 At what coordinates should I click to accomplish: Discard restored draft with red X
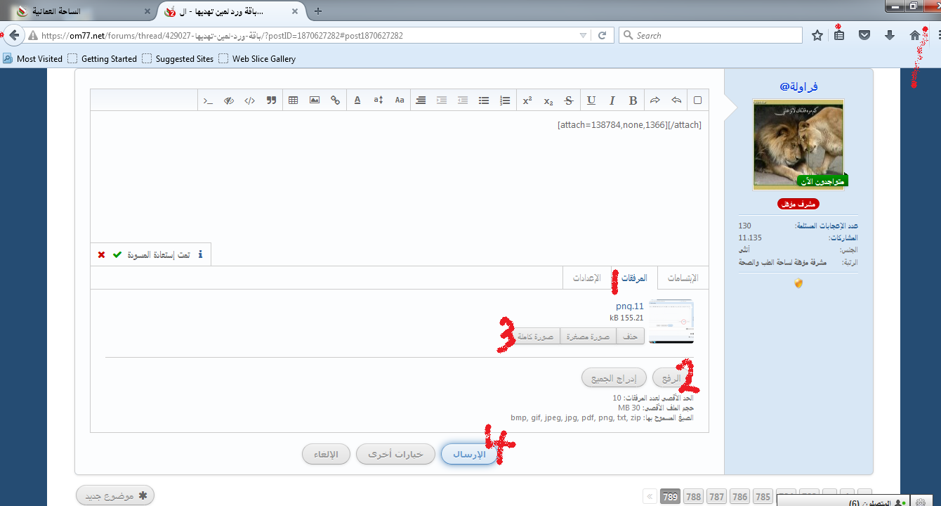pos(101,254)
